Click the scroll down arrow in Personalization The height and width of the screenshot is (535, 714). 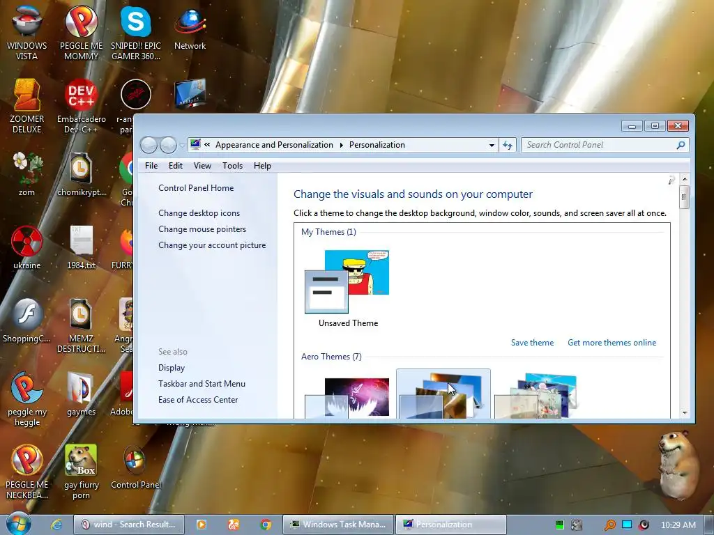click(x=684, y=412)
